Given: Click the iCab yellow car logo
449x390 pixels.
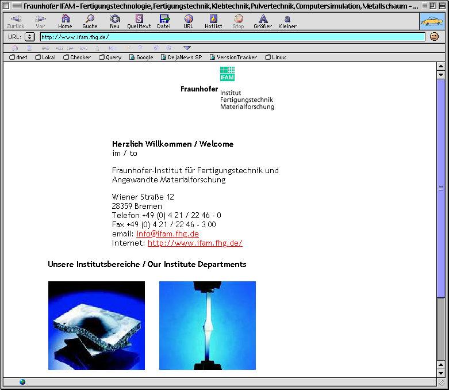Looking at the screenshot, I should (x=432, y=21).
